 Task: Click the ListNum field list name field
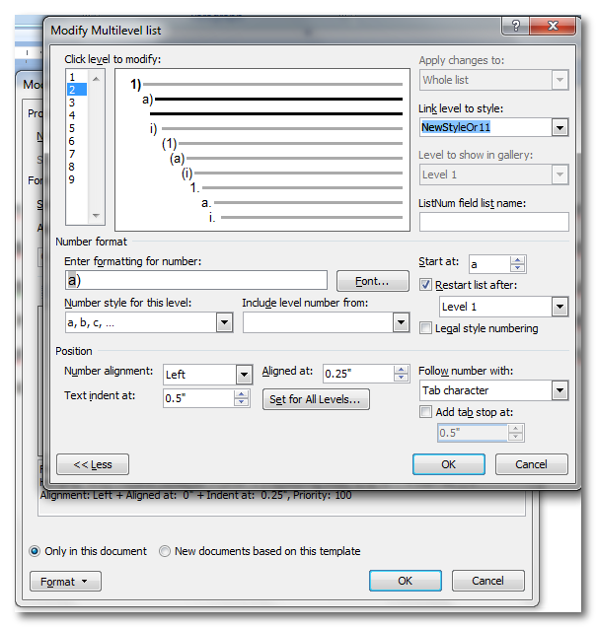coord(493,222)
